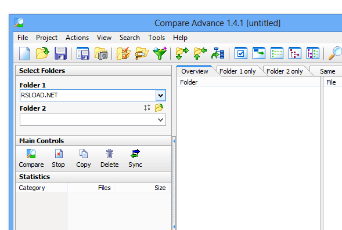Click the magnifying glass search toolbar icon

(336, 53)
